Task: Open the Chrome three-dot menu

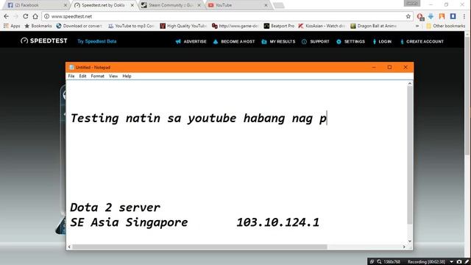Action: (464, 16)
